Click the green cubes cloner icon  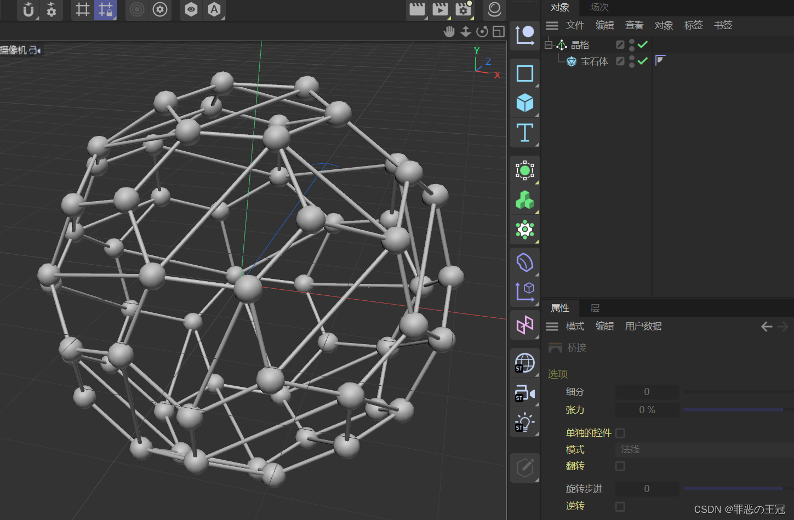tap(525, 200)
